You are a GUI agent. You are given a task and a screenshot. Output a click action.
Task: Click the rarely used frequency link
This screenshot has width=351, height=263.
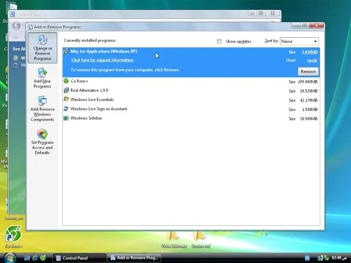coord(312,60)
